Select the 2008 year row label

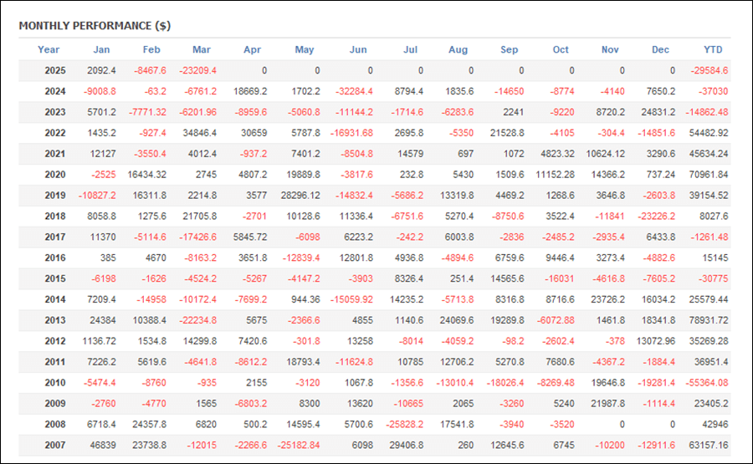(55, 424)
